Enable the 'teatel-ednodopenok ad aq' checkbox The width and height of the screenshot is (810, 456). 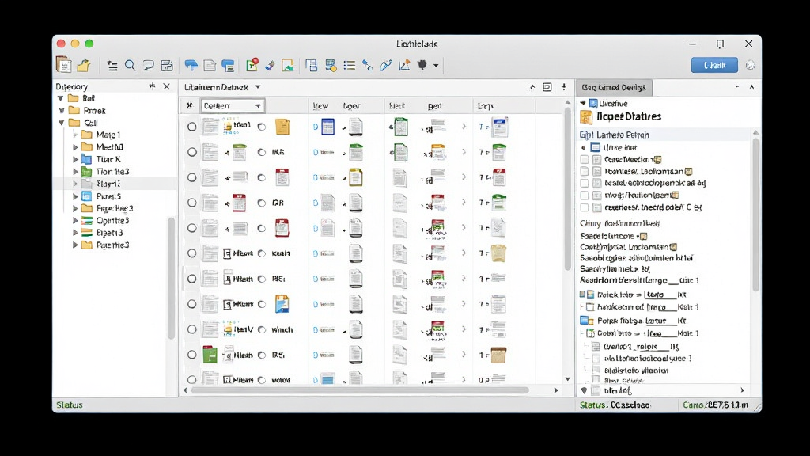tap(585, 183)
